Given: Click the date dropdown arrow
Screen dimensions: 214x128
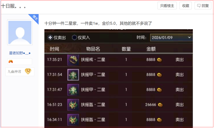Looking at the screenshot, I should pos(189,37).
